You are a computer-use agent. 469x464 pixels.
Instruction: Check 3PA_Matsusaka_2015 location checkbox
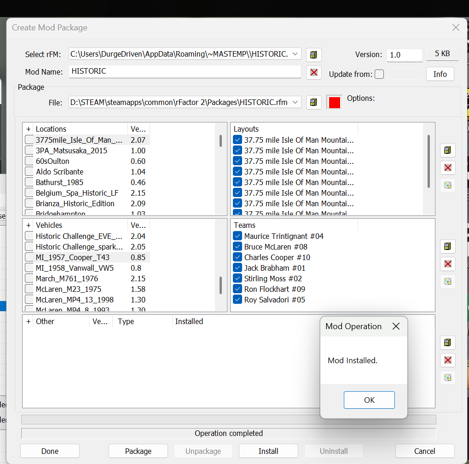click(x=29, y=151)
